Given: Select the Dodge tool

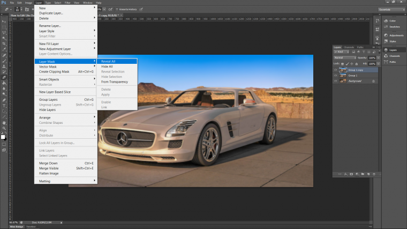Looking at the screenshot, I should 4,94.
